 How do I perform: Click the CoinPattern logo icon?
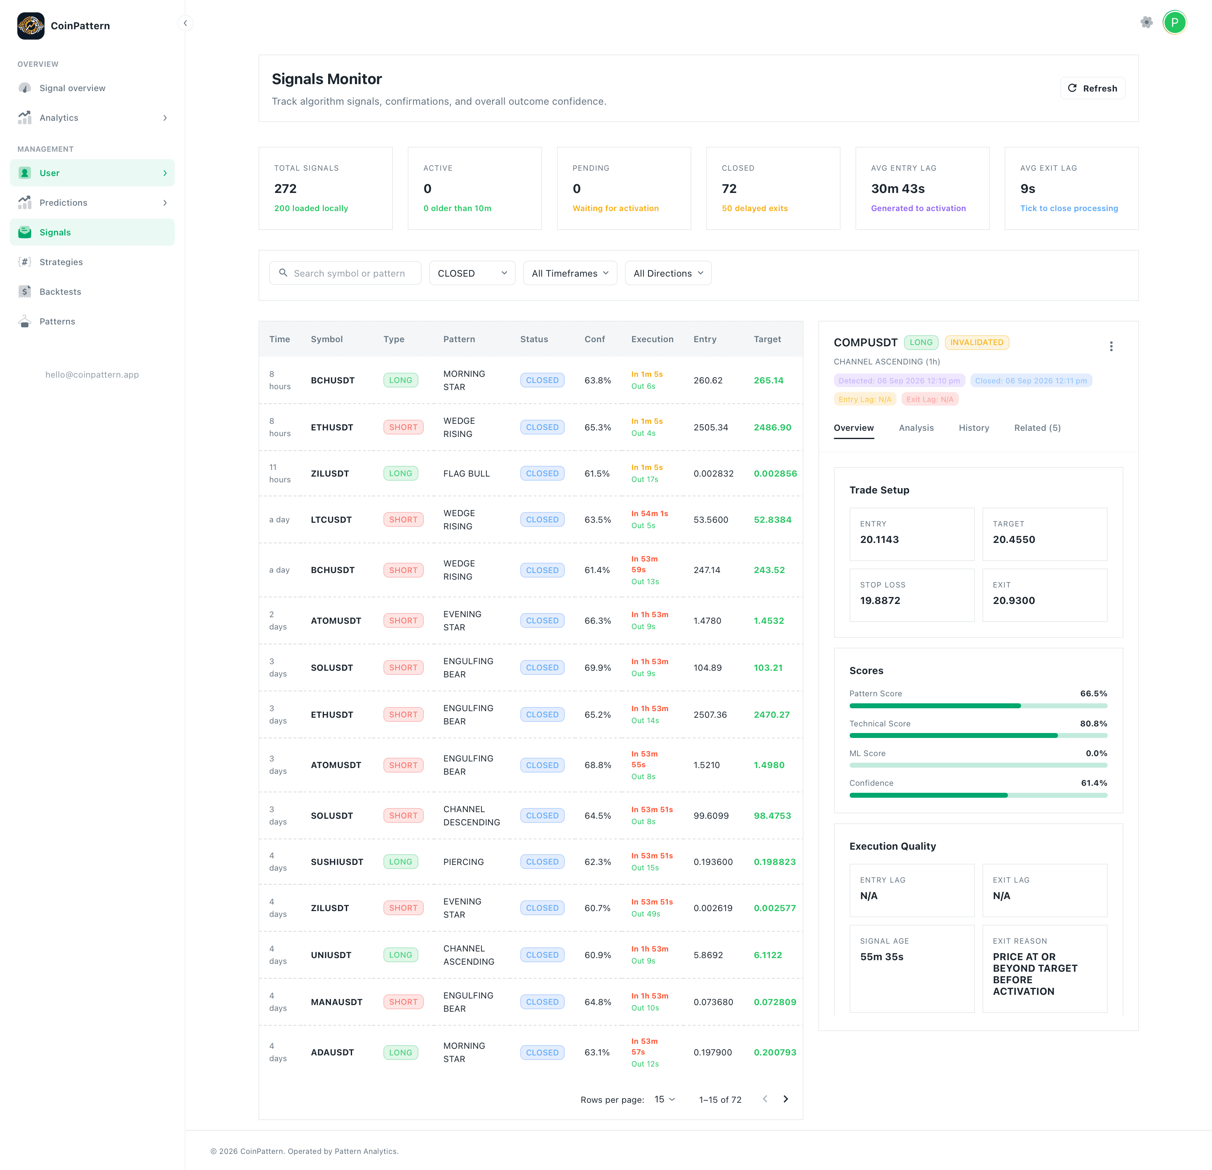point(31,26)
